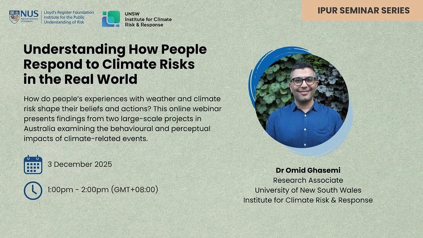Viewport: 423px width, 238px height.
Task: Click the name Dr Omid Ghasemi
Action: click(308, 170)
